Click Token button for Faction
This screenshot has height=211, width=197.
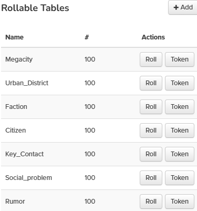180,107
